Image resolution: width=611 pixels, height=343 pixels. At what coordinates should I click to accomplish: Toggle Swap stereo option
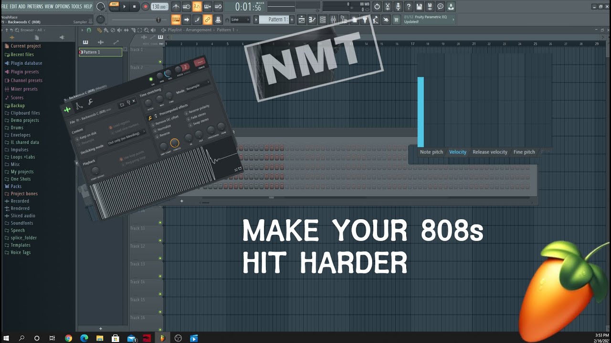click(199, 123)
